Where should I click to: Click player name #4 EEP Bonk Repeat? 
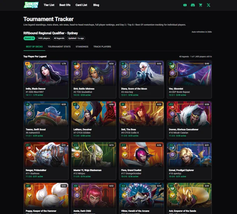179,92
